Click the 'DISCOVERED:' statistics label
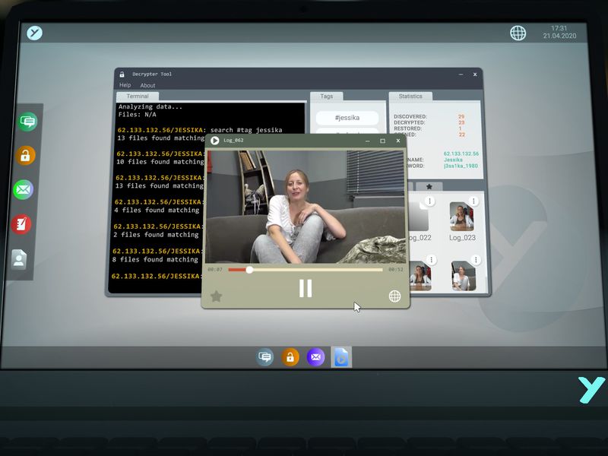Viewport: 608px width, 456px height. (410, 116)
